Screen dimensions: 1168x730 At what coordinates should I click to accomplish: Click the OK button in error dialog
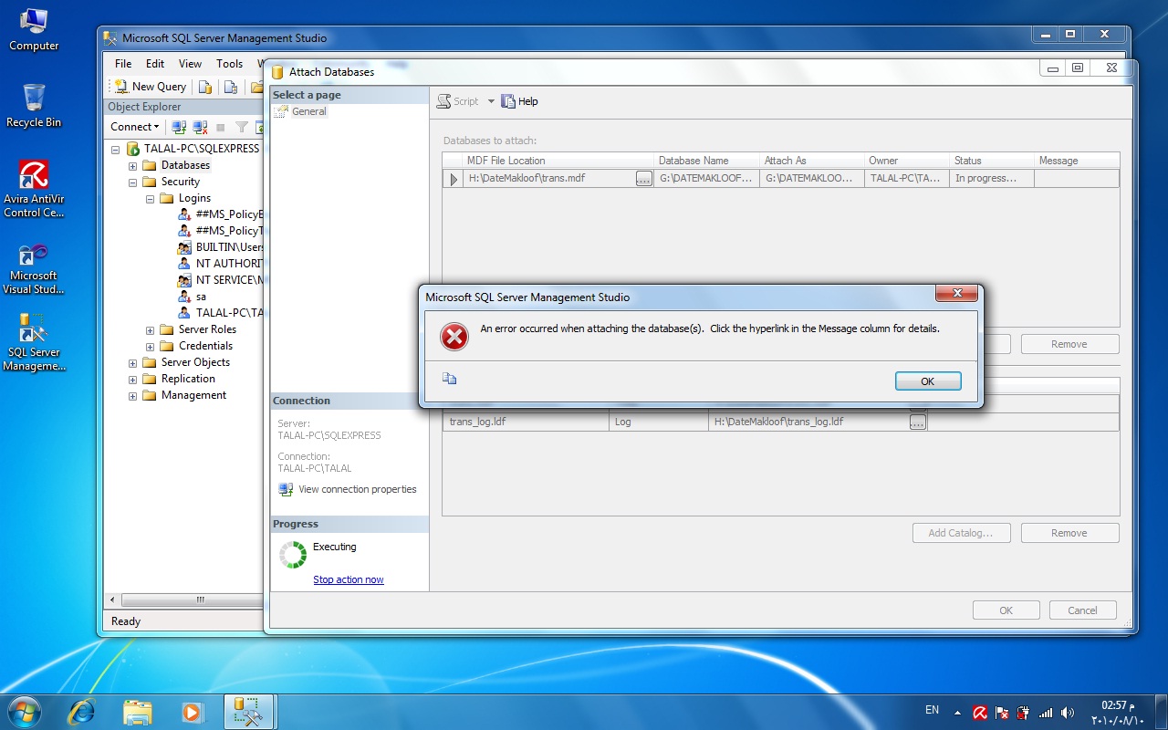point(928,381)
